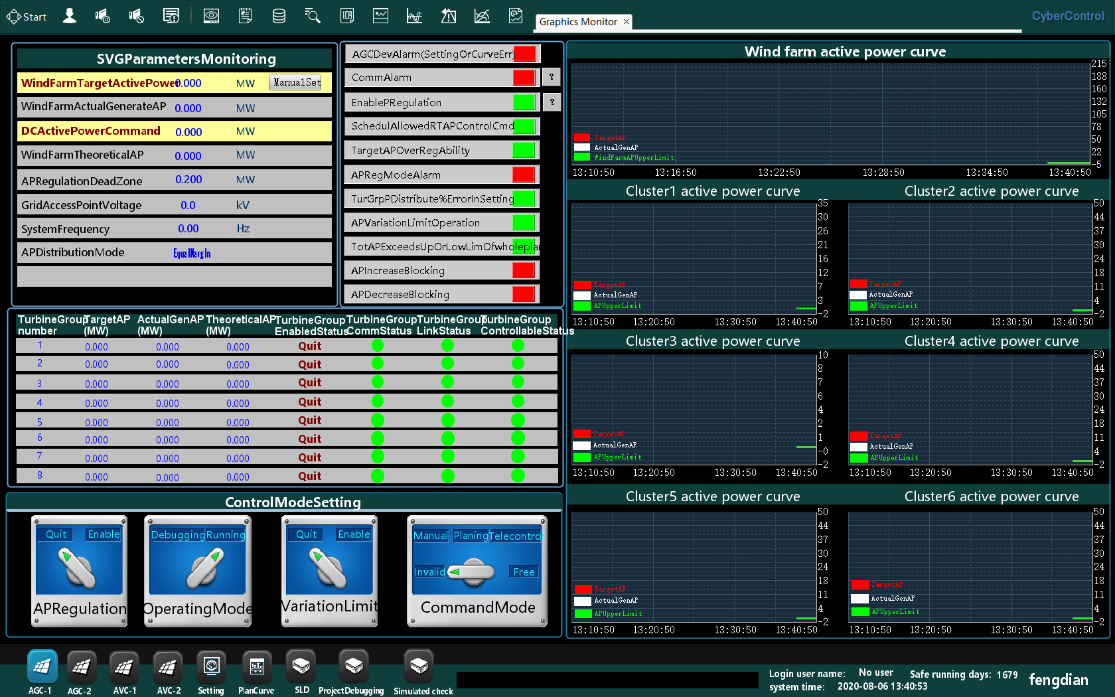Open the AGC-2 page icon
This screenshot has height=697, width=1115.
(81, 667)
